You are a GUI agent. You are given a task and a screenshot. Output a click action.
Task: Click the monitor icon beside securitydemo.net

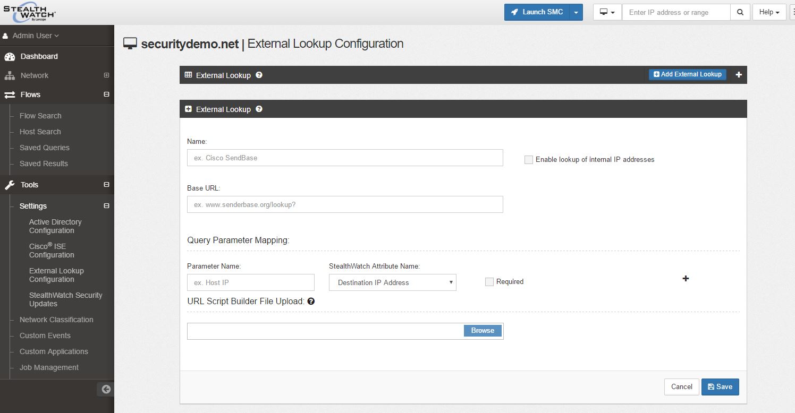point(130,44)
